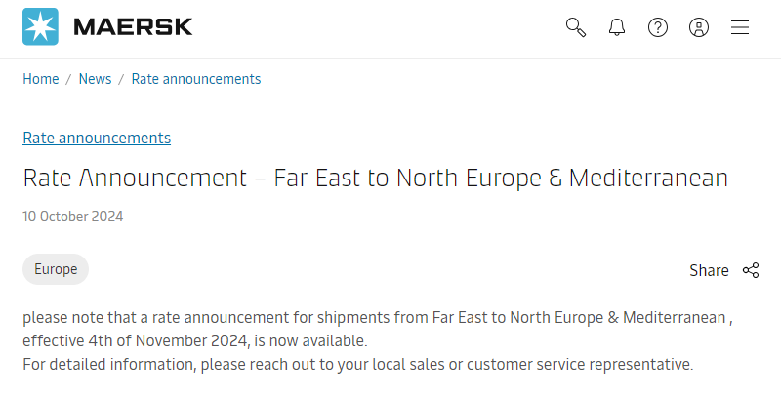Go to Home in the breadcrumb
Screen dimensions: 781x397
click(x=41, y=79)
